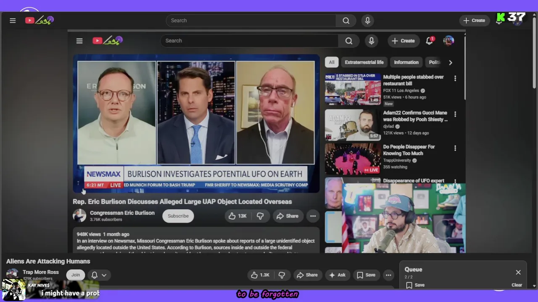The height and width of the screenshot is (302, 538).
Task: Share the outer video
Action: pyautogui.click(x=307, y=275)
